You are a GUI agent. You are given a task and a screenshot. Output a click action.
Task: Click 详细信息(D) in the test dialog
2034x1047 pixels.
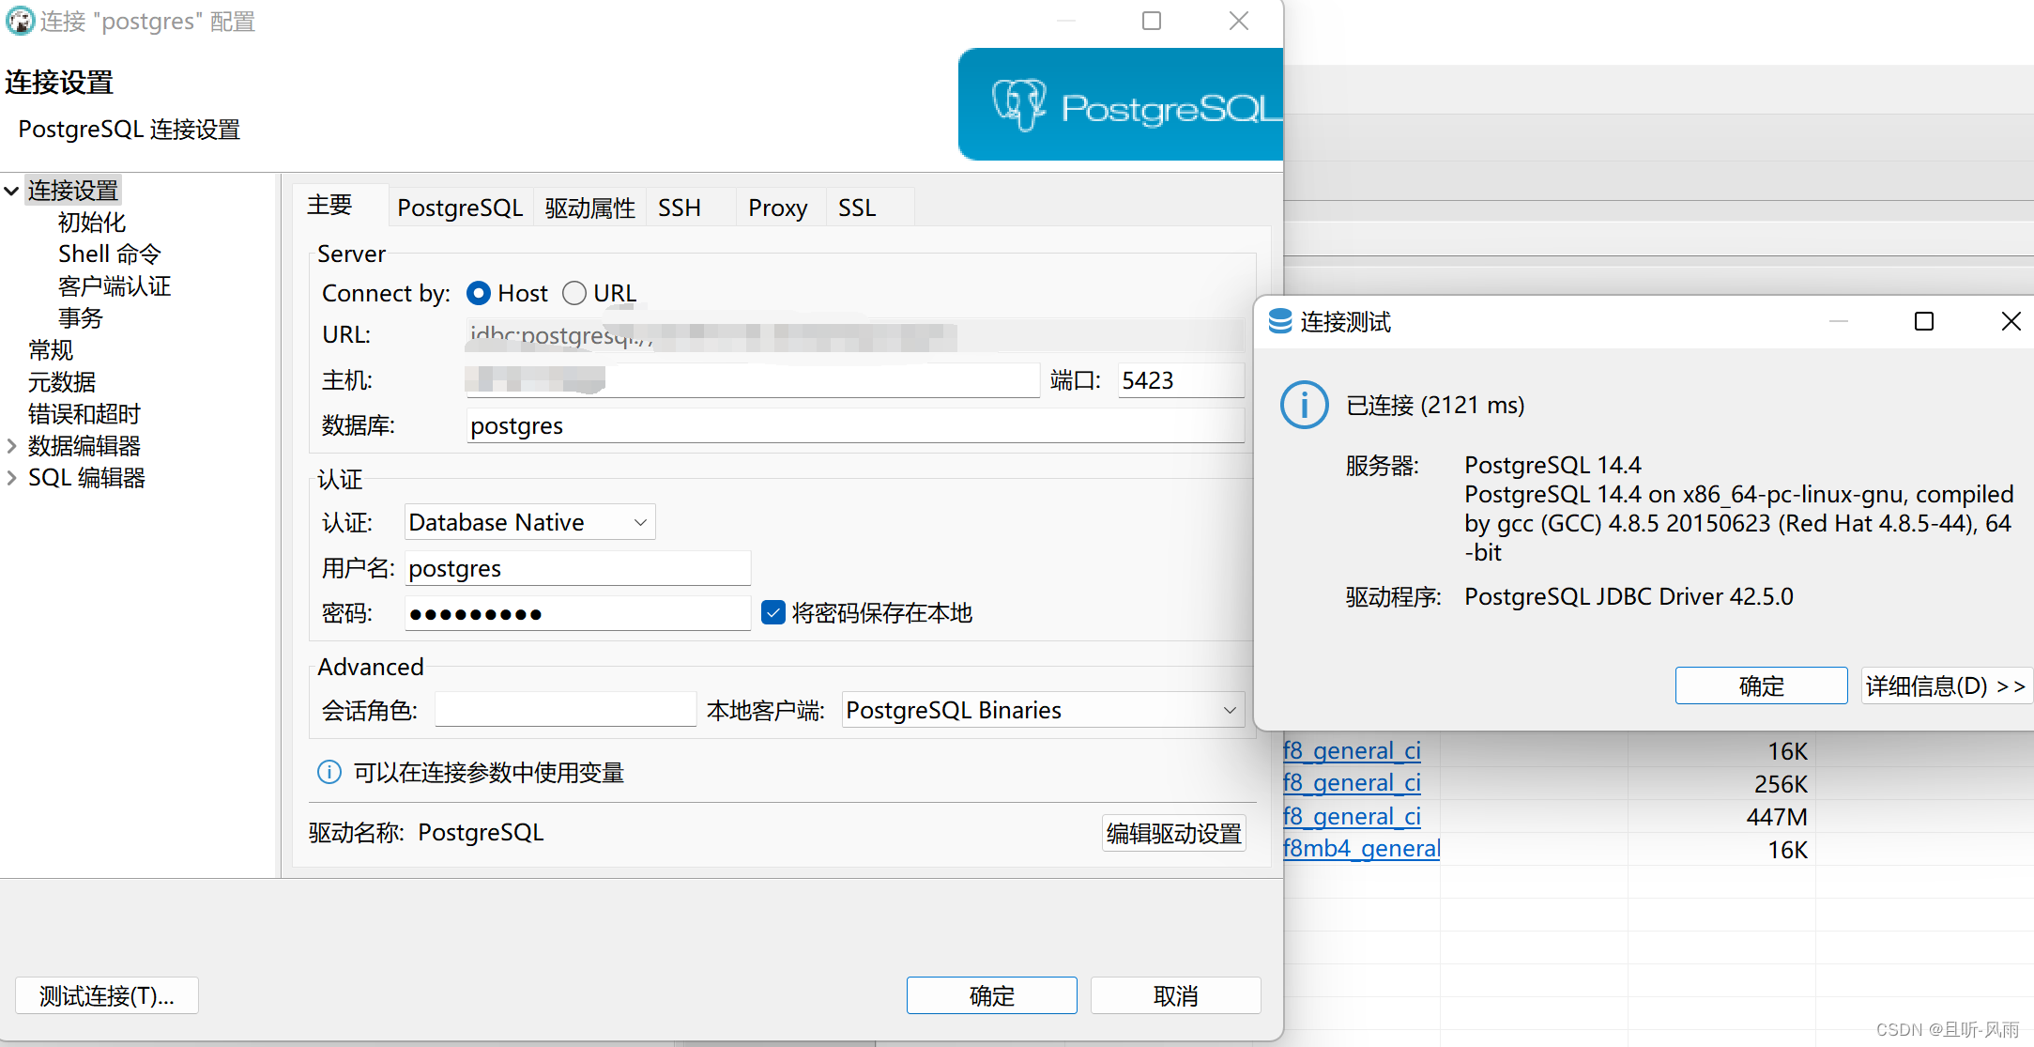point(1945,685)
